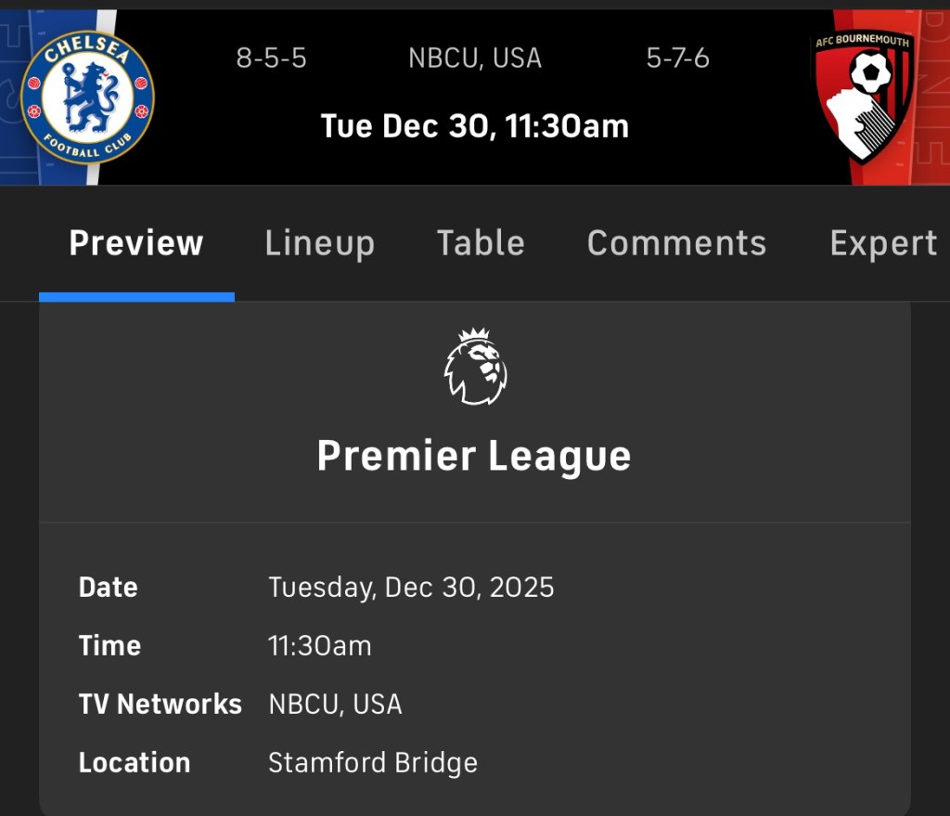The image size is (950, 816).
Task: Go to the Comments tab
Action: (x=676, y=243)
